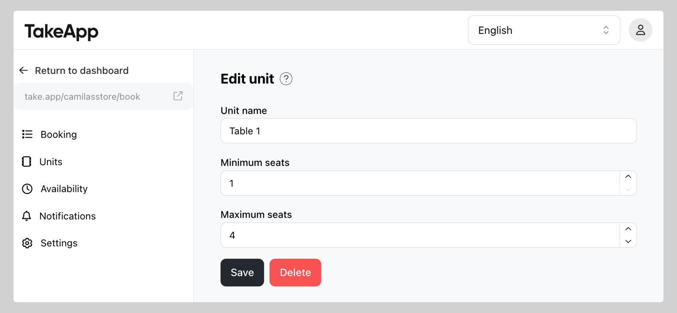This screenshot has height=313, width=677.
Task: Open the external link icon beside booking URL
Action: coord(178,96)
